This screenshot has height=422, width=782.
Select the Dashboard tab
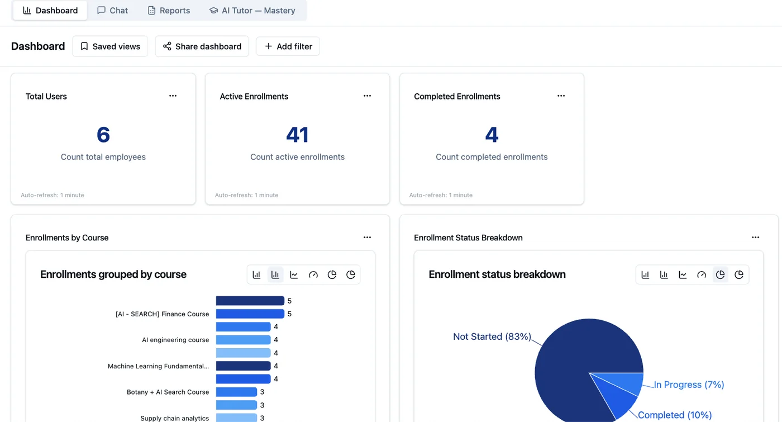[x=50, y=11]
